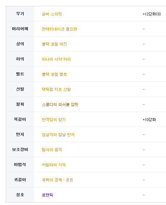Image resolution: width=166 pixels, height=205 pixels.
Task: Select the 귀걸이 row header cell
Action: [20, 180]
